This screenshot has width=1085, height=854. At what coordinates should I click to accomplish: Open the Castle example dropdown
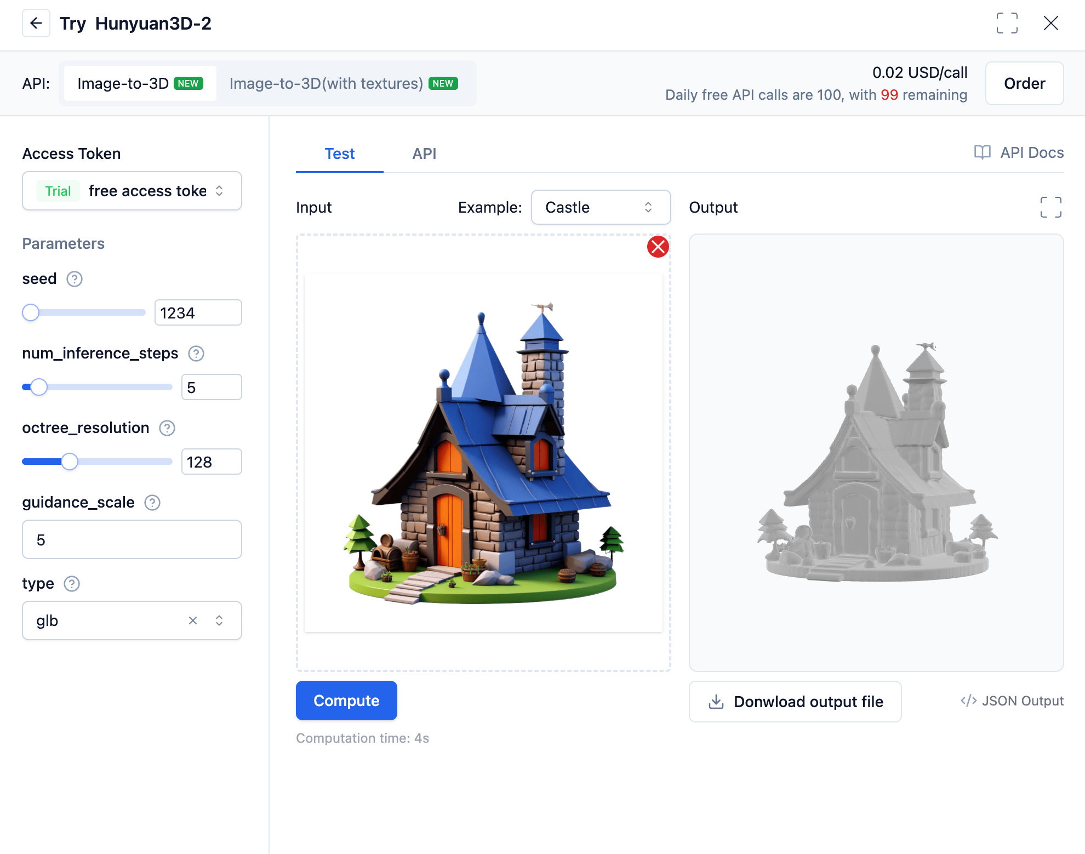600,207
